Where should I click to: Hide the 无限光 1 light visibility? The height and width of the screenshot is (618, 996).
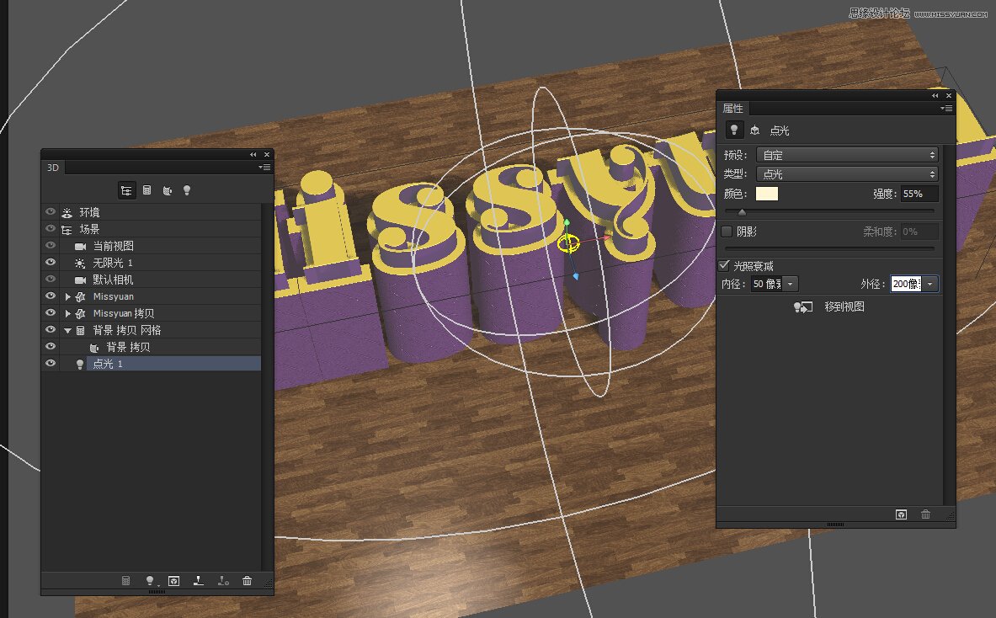51,263
